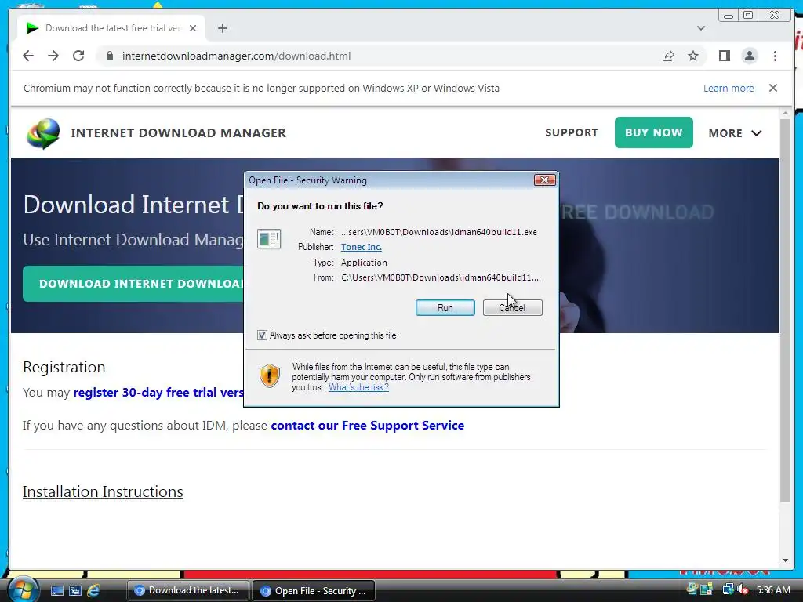Click Show Desktop quick launch icon
803x602 pixels.
pyautogui.click(x=57, y=591)
